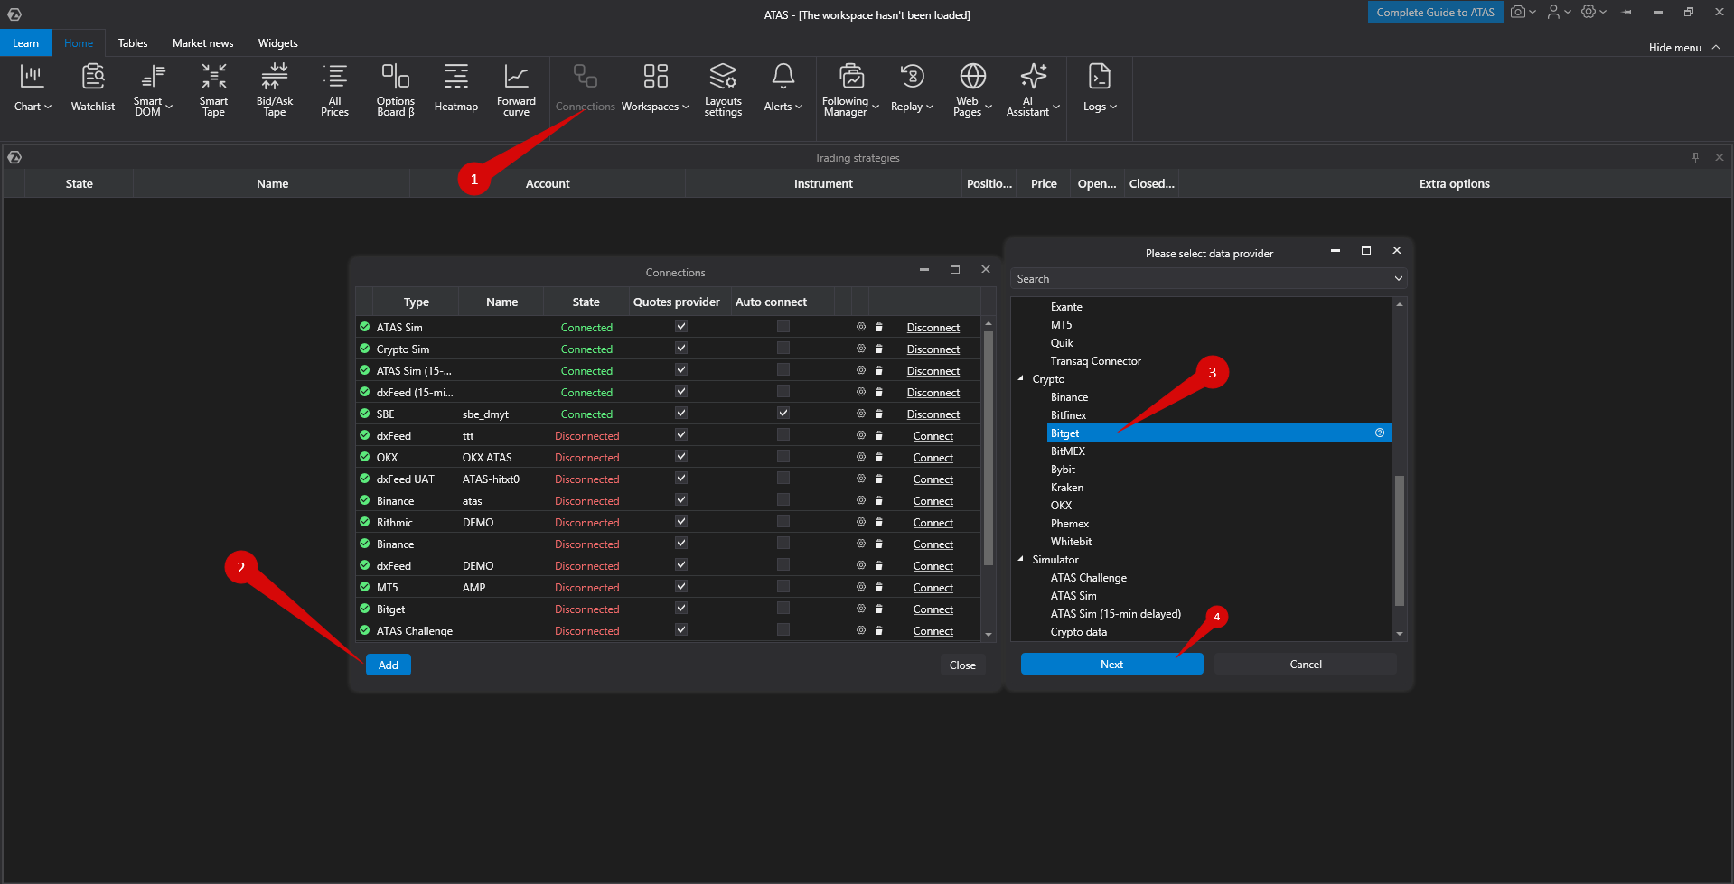This screenshot has width=1734, height=884.
Task: Switch to the Market news tab
Action: 202,43
